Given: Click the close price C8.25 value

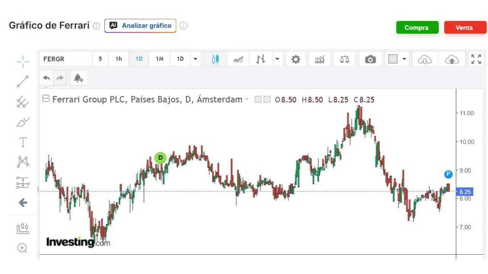Looking at the screenshot, I should [x=364, y=100].
